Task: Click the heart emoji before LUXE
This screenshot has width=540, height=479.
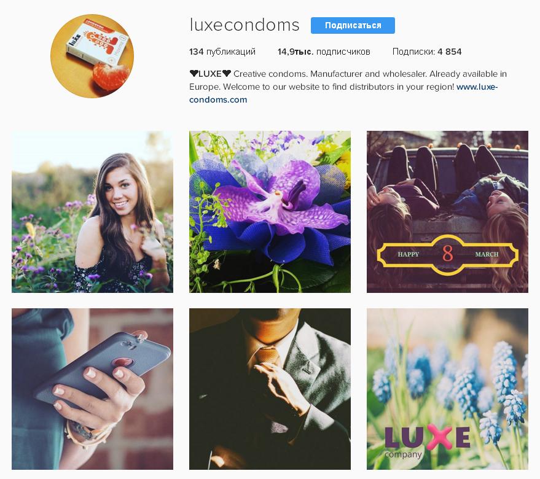Action: coord(194,73)
